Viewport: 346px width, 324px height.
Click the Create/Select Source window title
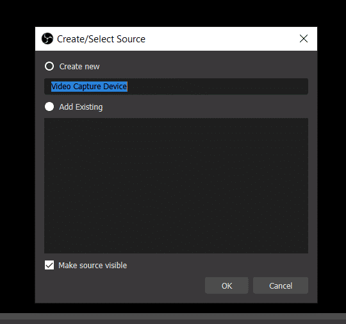coord(101,39)
